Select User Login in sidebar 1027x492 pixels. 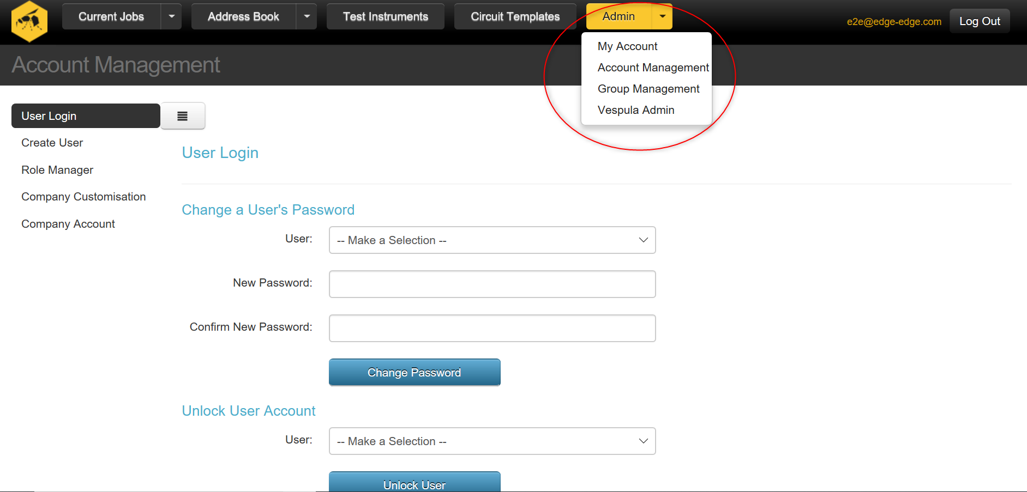coord(86,116)
